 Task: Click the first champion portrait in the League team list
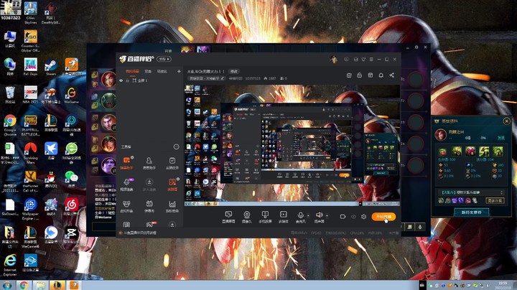pos(108,79)
